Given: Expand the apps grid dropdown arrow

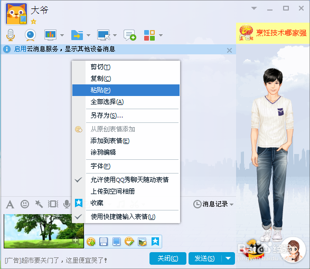Looking at the screenshot, I should (161, 35).
